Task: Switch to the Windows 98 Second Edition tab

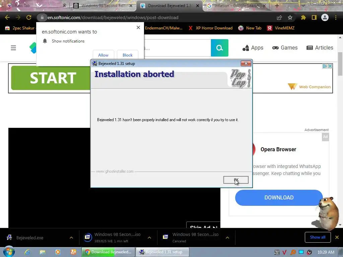Action: 103,6
